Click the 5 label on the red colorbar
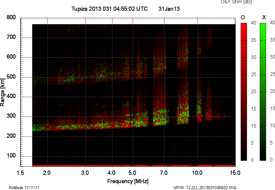275x190 pixels. tap(252, 143)
